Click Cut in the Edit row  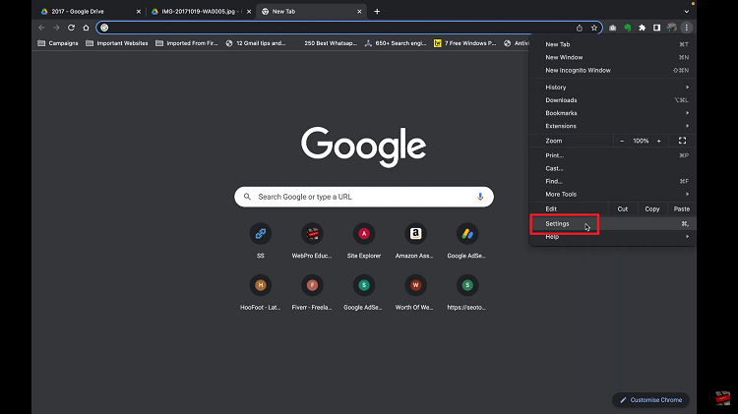[623, 208]
